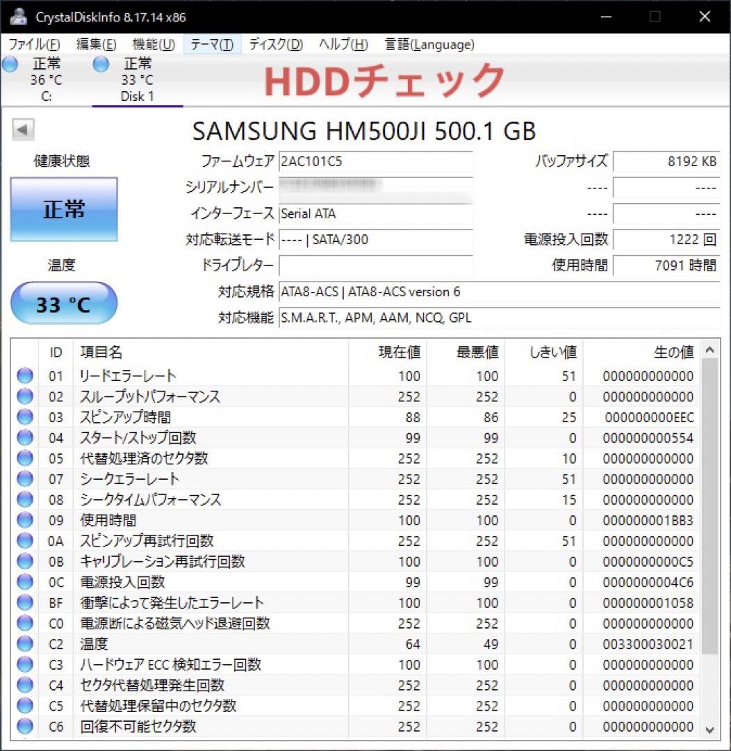The width and height of the screenshot is (731, 751).
Task: Click status orb of row 01 リードエラーレート
Action: (25, 376)
